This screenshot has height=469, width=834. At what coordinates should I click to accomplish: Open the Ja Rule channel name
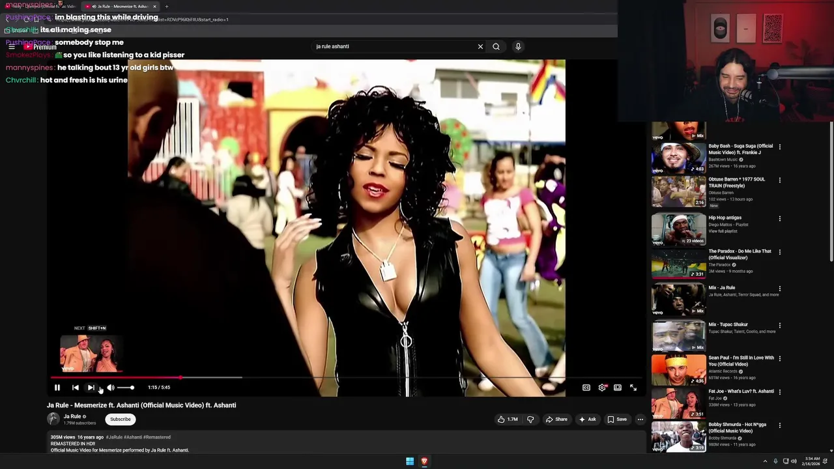point(72,417)
